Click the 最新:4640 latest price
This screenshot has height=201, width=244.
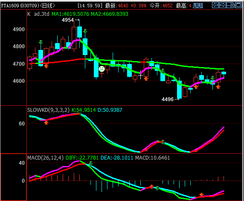pos(117,6)
